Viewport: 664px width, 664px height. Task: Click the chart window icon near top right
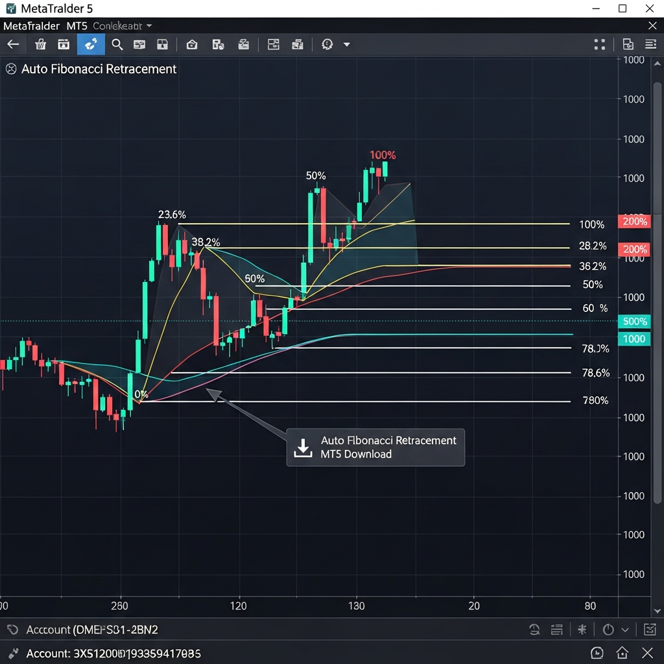click(628, 44)
